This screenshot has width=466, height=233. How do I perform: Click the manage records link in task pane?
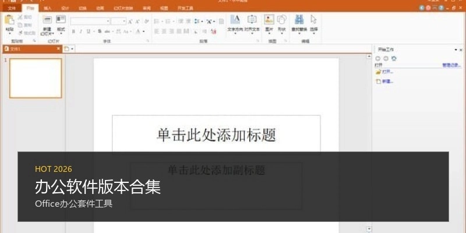tap(451, 65)
